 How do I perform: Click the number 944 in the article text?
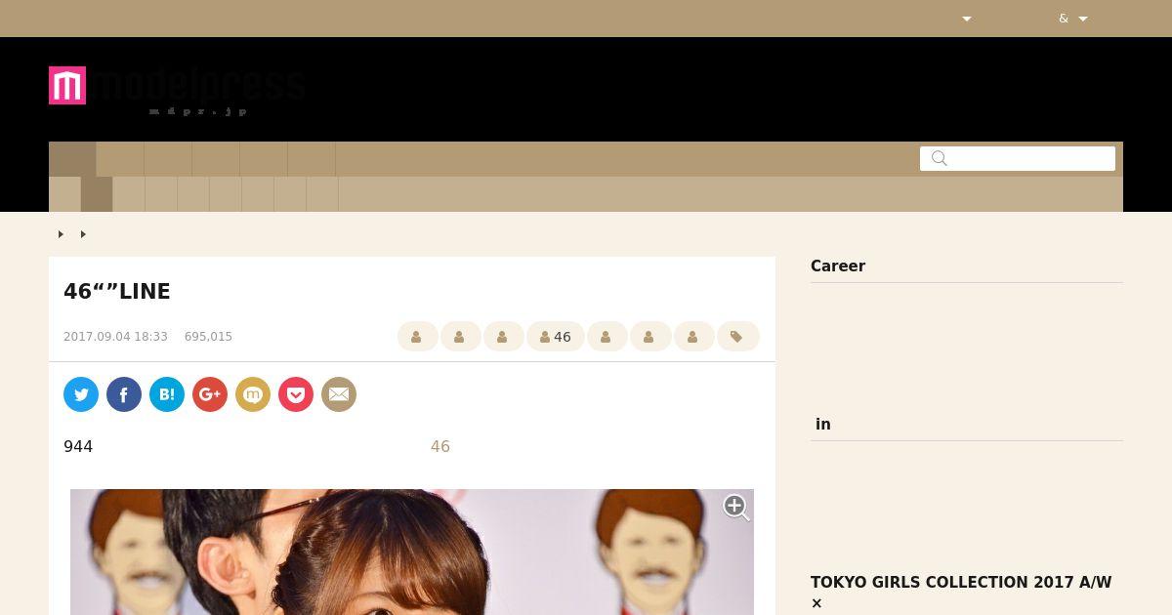click(x=78, y=446)
